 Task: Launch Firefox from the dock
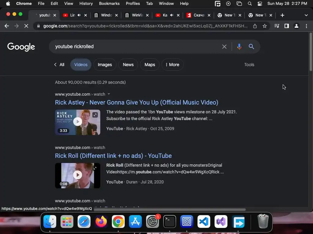coord(101,221)
